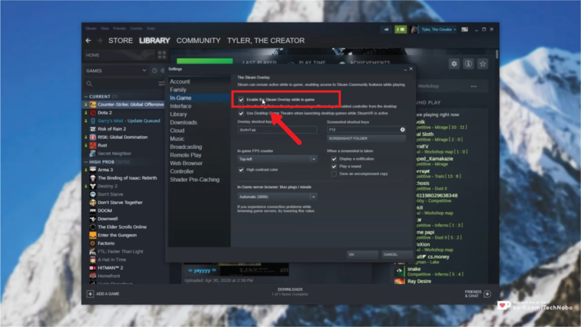581x327 pixels.
Task: Open the In-game FPS counter dropdown
Action: [277, 159]
